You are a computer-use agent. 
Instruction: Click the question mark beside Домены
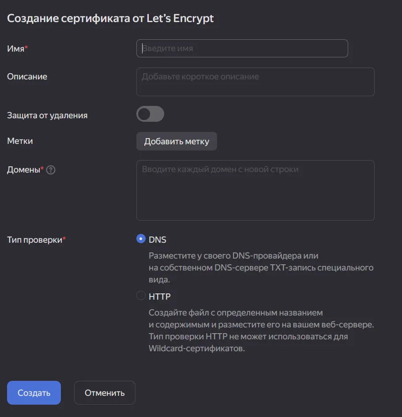[x=50, y=169]
